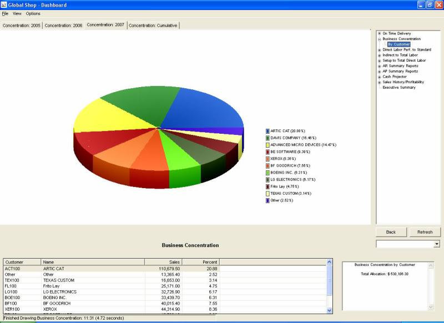The width and height of the screenshot is (444, 323).
Task: Click the Sales column header
Action: click(x=163, y=262)
